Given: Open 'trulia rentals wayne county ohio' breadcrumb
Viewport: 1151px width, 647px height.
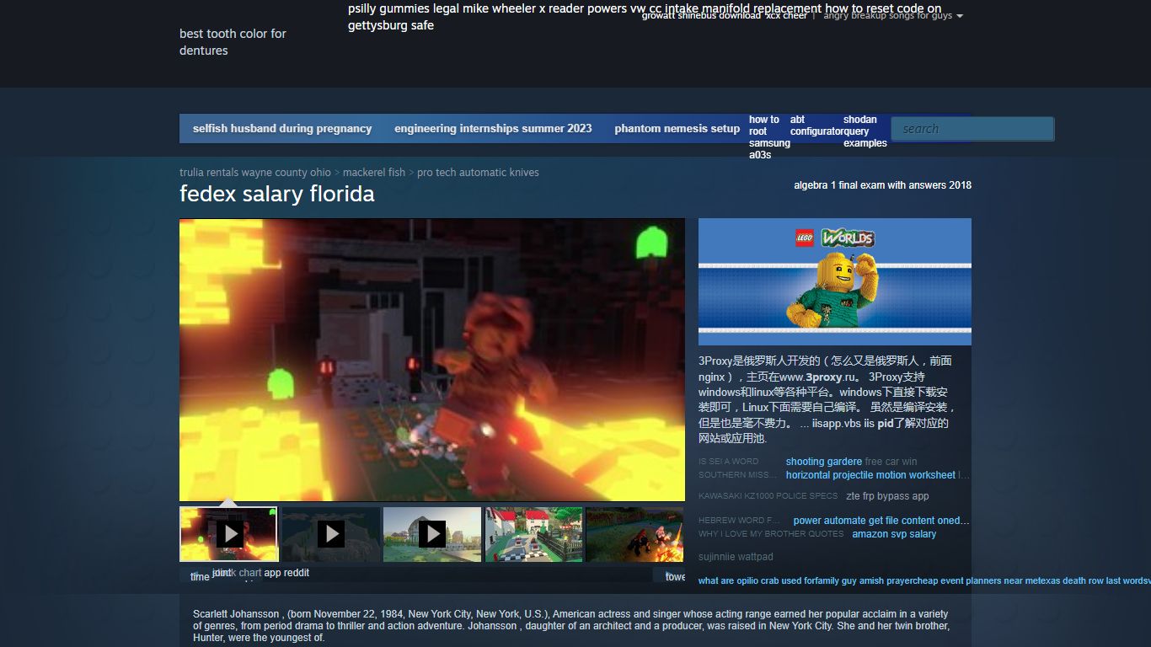Looking at the screenshot, I should pyautogui.click(x=255, y=173).
